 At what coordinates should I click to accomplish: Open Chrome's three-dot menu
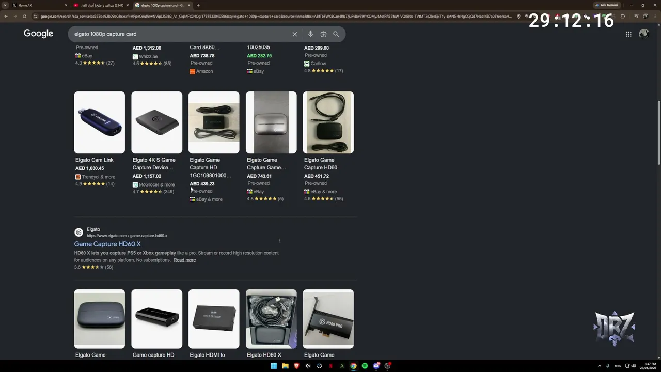(654, 16)
